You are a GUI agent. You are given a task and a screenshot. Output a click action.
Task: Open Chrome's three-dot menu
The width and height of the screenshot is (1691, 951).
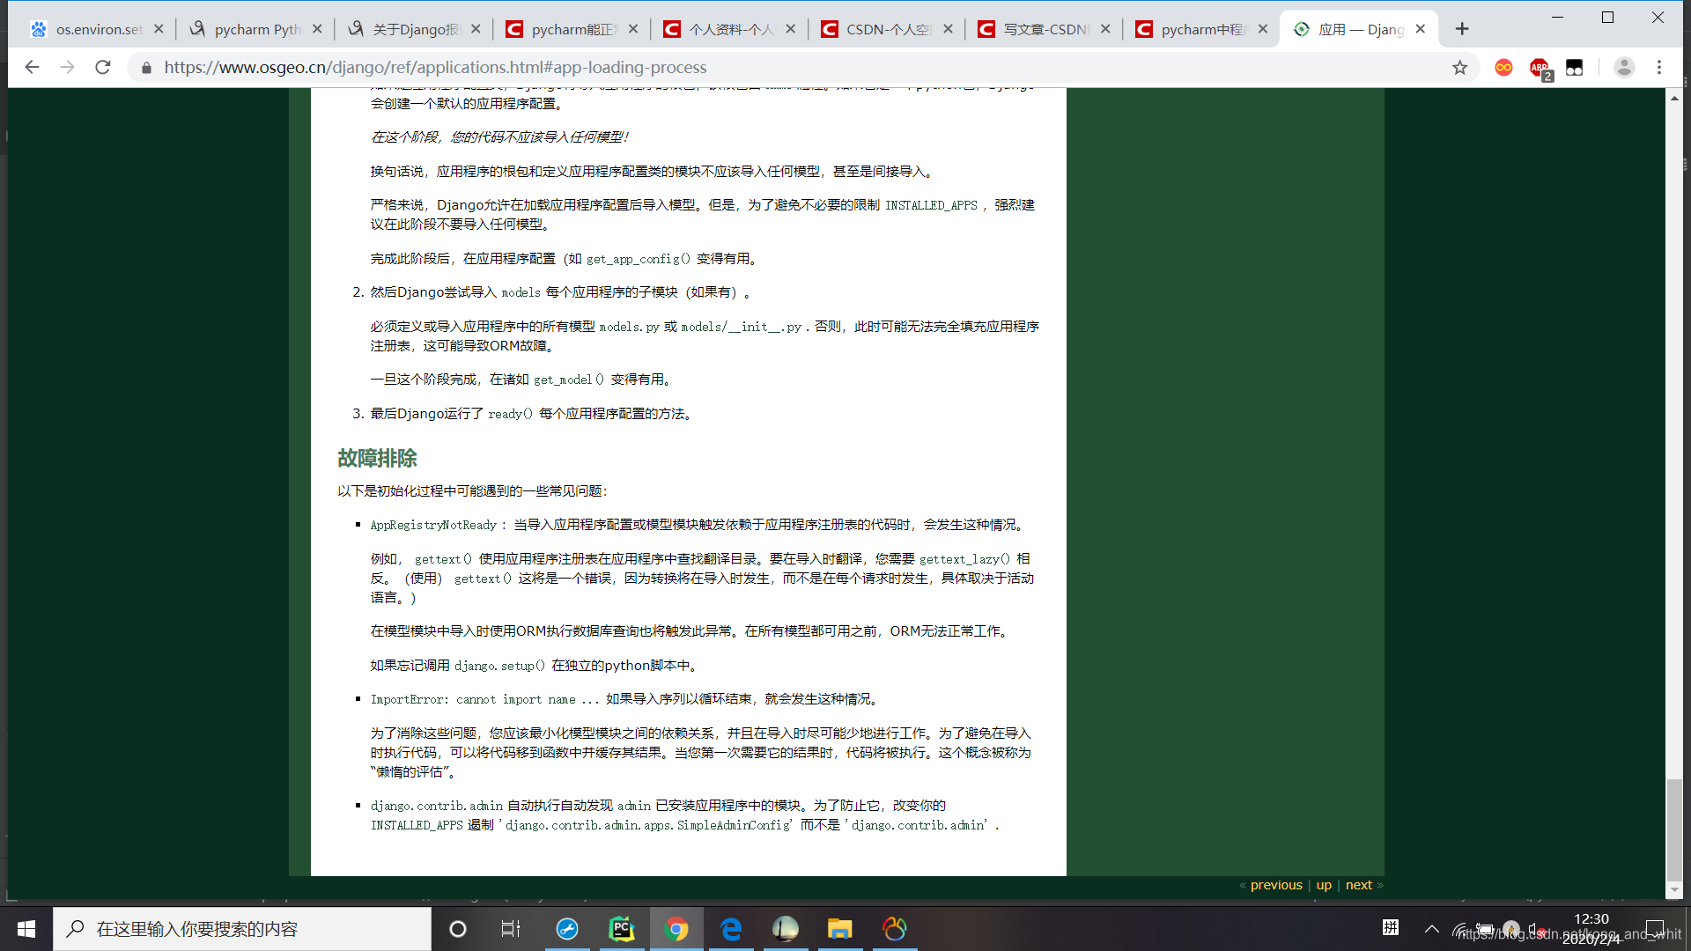click(x=1660, y=67)
